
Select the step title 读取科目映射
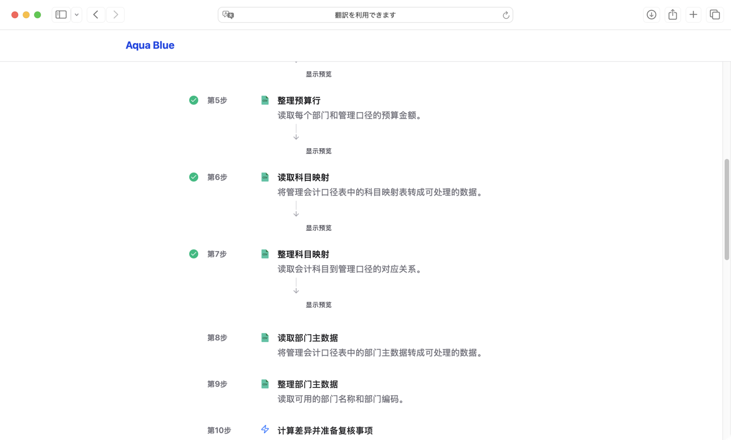[303, 178]
